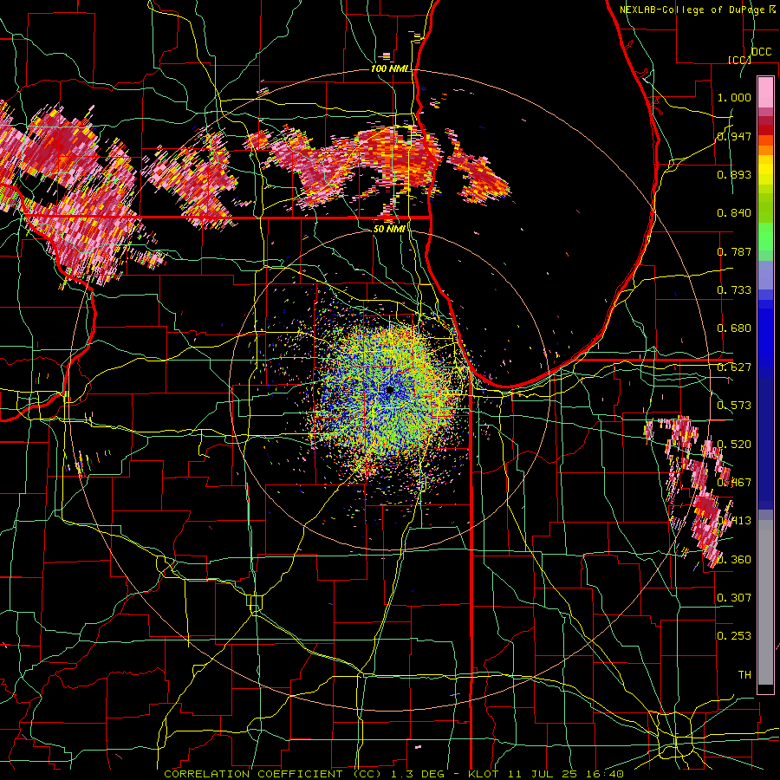Viewport: 780px width, 780px height.
Task: Click the 0.787 scale value
Action: tap(734, 251)
